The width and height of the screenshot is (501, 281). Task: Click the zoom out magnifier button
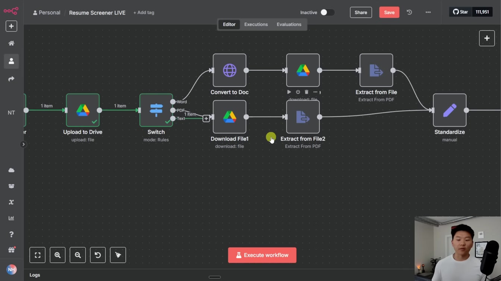[78, 255]
